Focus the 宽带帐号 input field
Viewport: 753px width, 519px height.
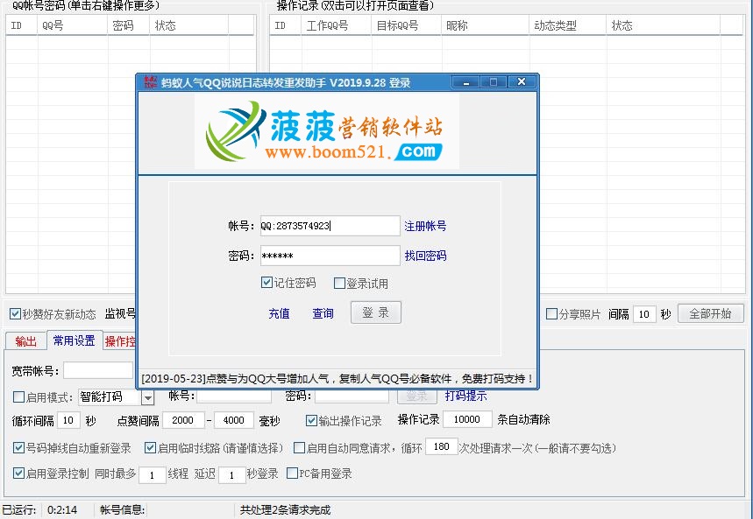click(98, 371)
